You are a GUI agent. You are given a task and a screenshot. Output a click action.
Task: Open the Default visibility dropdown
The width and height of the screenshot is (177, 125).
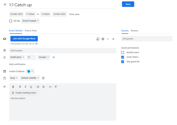click(30, 78)
